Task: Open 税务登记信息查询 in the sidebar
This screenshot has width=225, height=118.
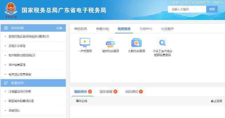Action: 20,74
